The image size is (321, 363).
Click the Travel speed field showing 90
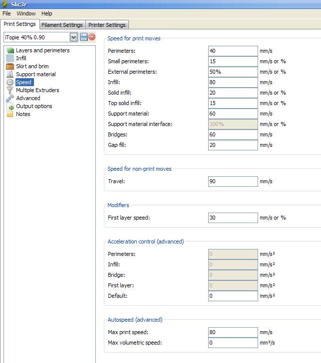pyautogui.click(x=233, y=181)
